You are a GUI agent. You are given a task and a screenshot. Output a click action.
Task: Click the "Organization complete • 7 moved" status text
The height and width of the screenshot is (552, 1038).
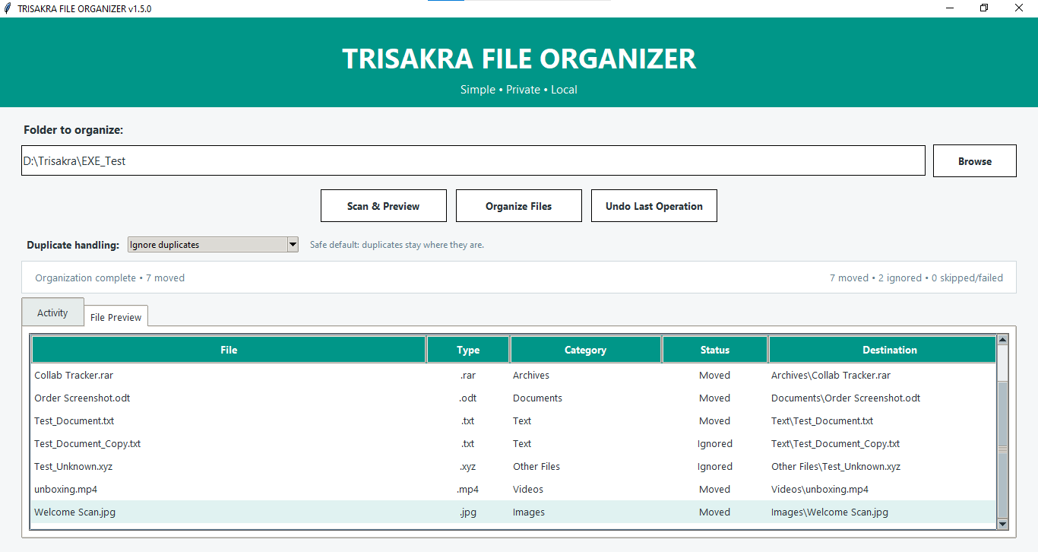point(109,278)
